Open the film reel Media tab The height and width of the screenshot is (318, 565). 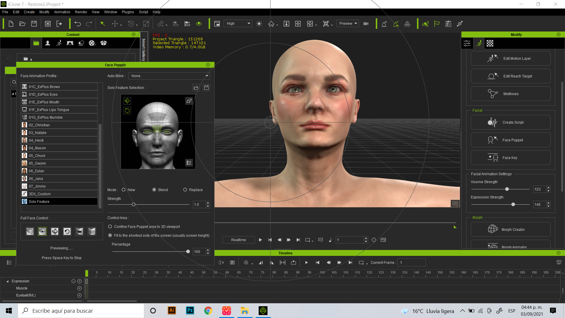(x=92, y=43)
